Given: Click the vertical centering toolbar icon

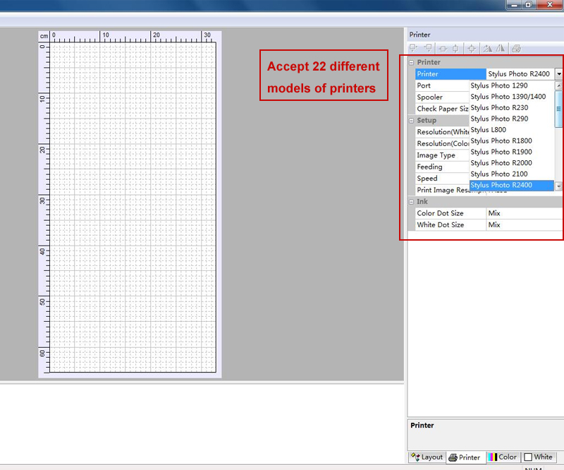Looking at the screenshot, I should (x=456, y=49).
